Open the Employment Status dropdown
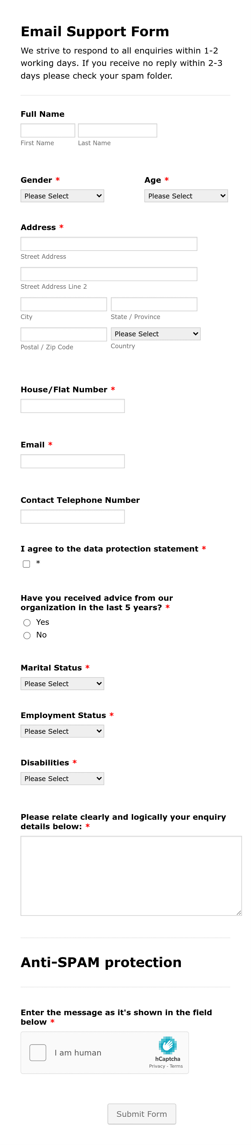251x1145 pixels. click(x=62, y=731)
